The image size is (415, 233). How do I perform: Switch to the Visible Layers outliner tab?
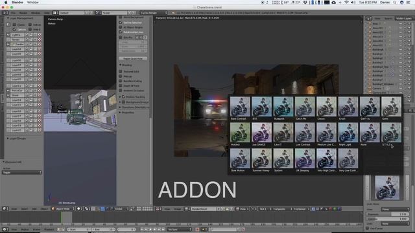(x=403, y=19)
